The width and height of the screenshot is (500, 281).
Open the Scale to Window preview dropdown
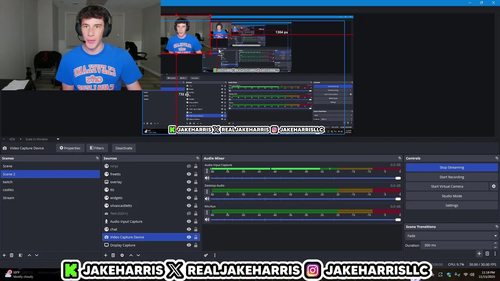pos(42,139)
